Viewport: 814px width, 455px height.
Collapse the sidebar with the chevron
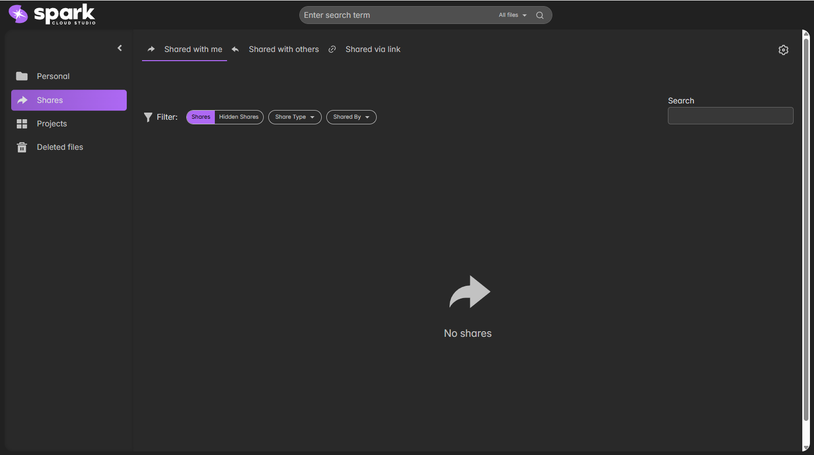120,48
